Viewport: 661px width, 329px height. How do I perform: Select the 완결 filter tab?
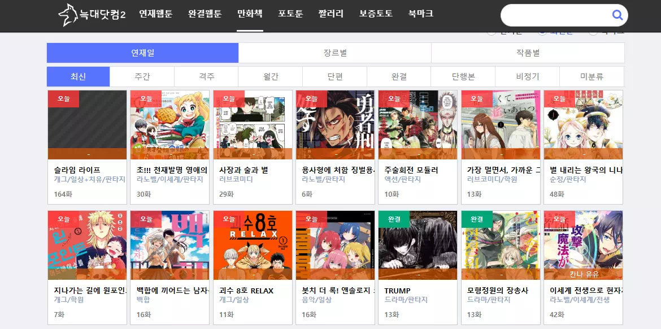pyautogui.click(x=399, y=76)
